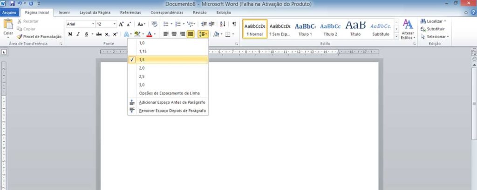
Task: Center-align the paragraph text
Action: point(174,34)
